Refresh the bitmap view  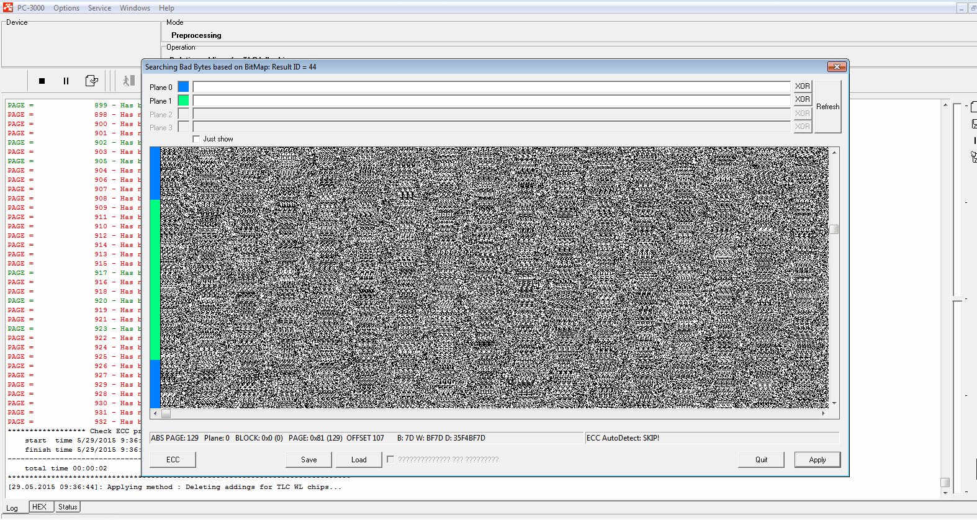827,107
